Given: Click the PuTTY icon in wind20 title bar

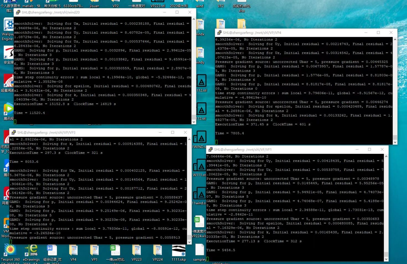Looking at the screenshot, I should tap(18, 12).
